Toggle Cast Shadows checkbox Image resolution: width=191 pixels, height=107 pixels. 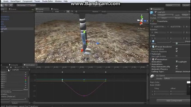click(176, 49)
